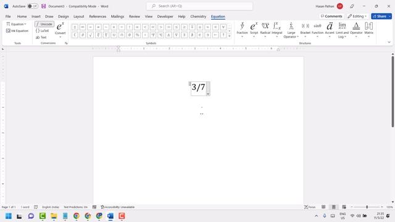
Task: Open the Large Operator gallery
Action: (291, 30)
